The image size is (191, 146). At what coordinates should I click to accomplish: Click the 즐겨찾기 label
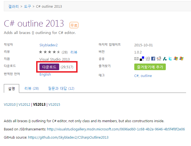(x=104, y=66)
